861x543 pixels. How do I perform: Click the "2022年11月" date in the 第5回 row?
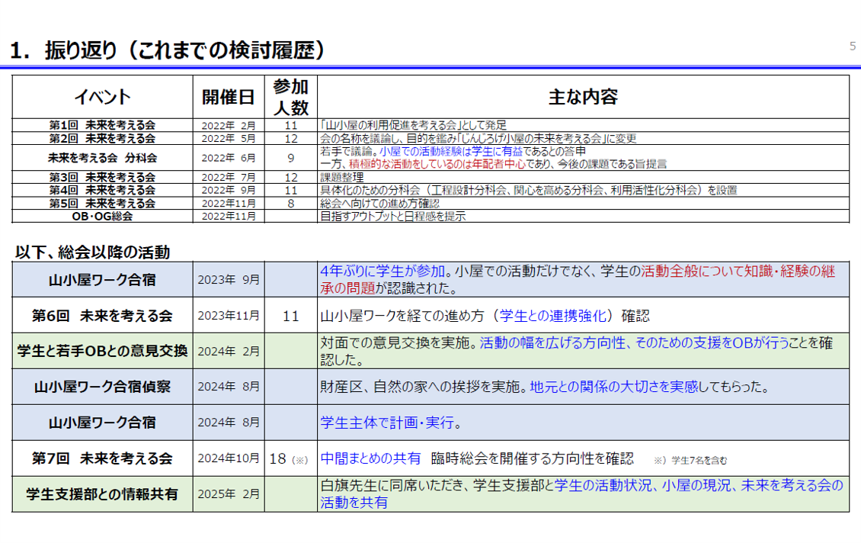coord(229,204)
